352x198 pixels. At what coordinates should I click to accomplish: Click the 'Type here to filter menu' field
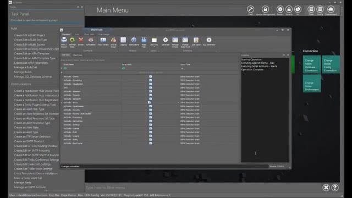pyautogui.click(x=202, y=188)
